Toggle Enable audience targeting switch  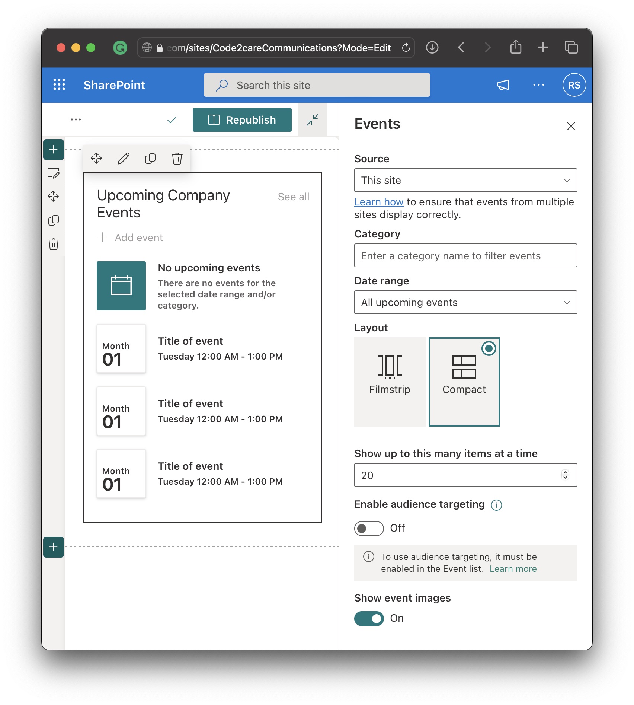(x=369, y=528)
